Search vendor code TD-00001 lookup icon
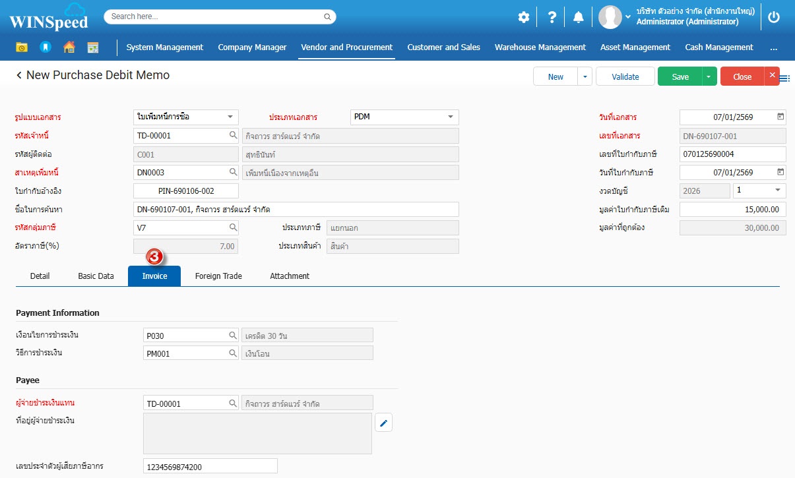 click(233, 135)
